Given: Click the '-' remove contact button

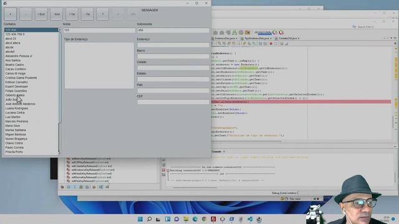Looking at the screenshot, I should pyautogui.click(x=26, y=14).
